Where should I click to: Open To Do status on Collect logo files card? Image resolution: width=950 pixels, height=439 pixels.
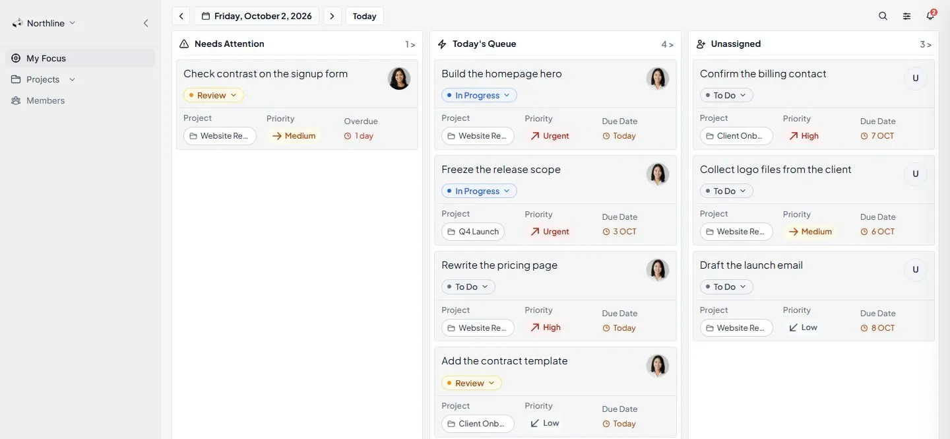[726, 191]
